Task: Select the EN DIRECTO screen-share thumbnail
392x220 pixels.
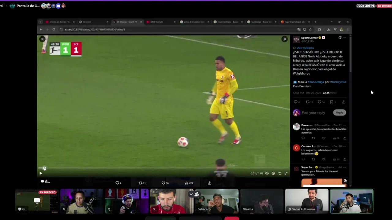Action: click(37, 201)
